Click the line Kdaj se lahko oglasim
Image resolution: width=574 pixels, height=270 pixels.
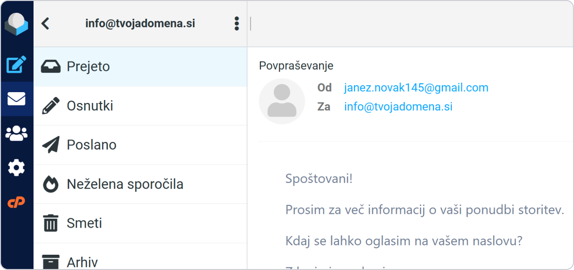[x=403, y=241]
